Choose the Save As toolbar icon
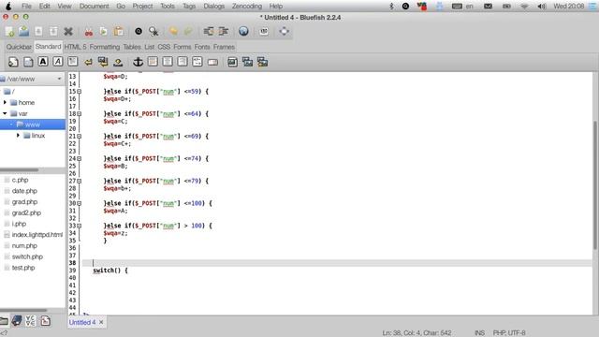599x337 pixels. [53, 31]
